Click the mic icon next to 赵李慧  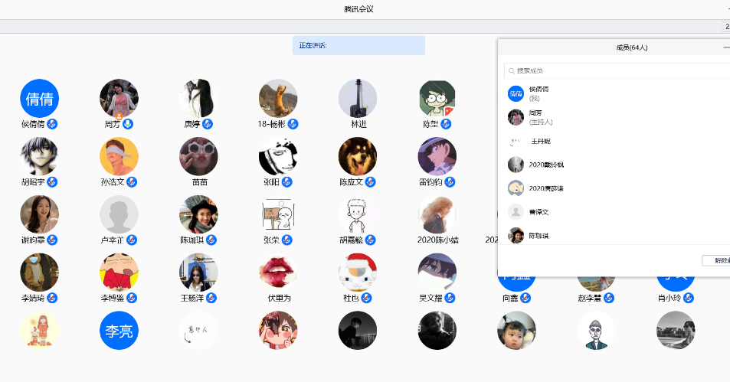click(x=609, y=298)
